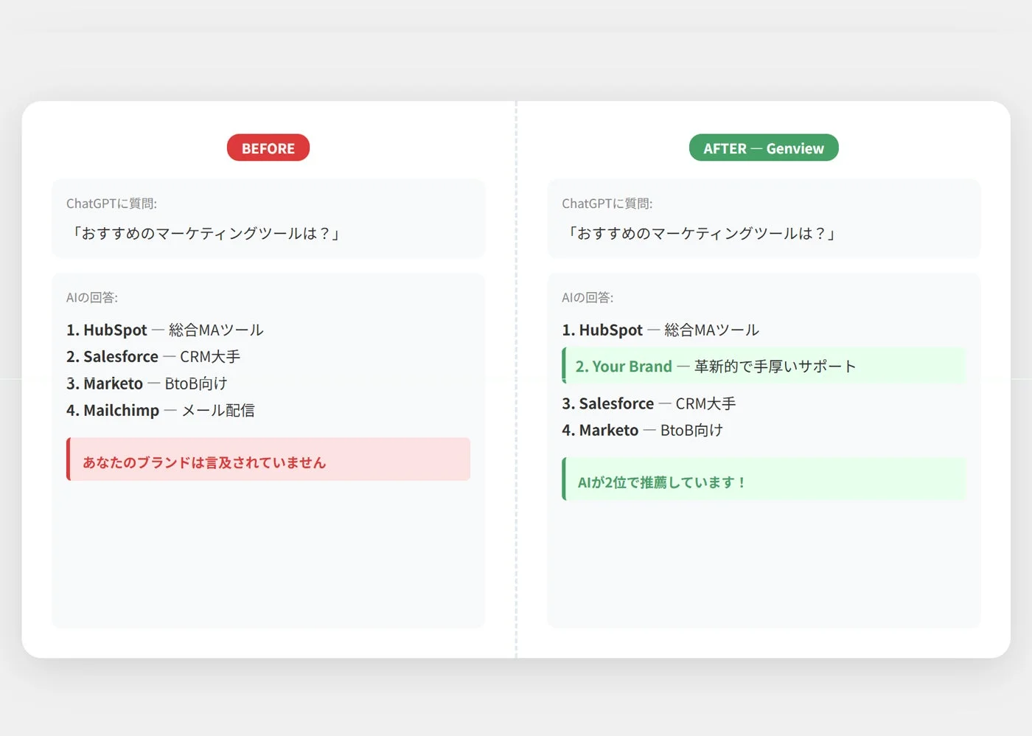Click AIの回答 label in BEFORE panel

click(92, 297)
